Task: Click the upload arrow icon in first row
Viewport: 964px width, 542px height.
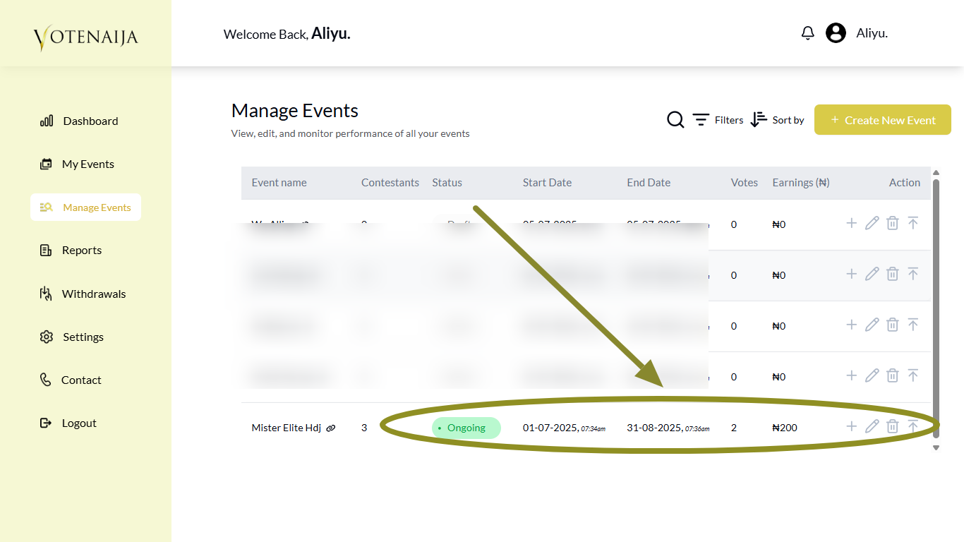Action: click(912, 223)
